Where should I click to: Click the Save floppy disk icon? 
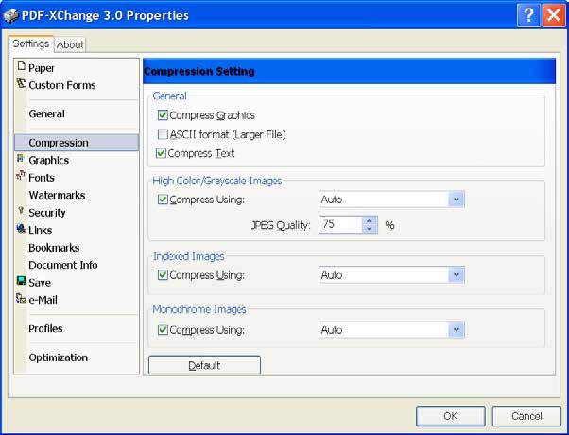coord(21,281)
